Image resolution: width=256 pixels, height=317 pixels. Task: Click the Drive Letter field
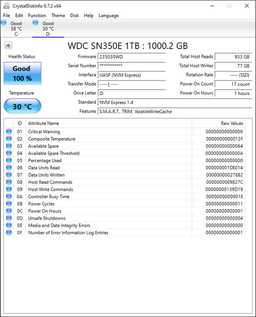coord(132,93)
